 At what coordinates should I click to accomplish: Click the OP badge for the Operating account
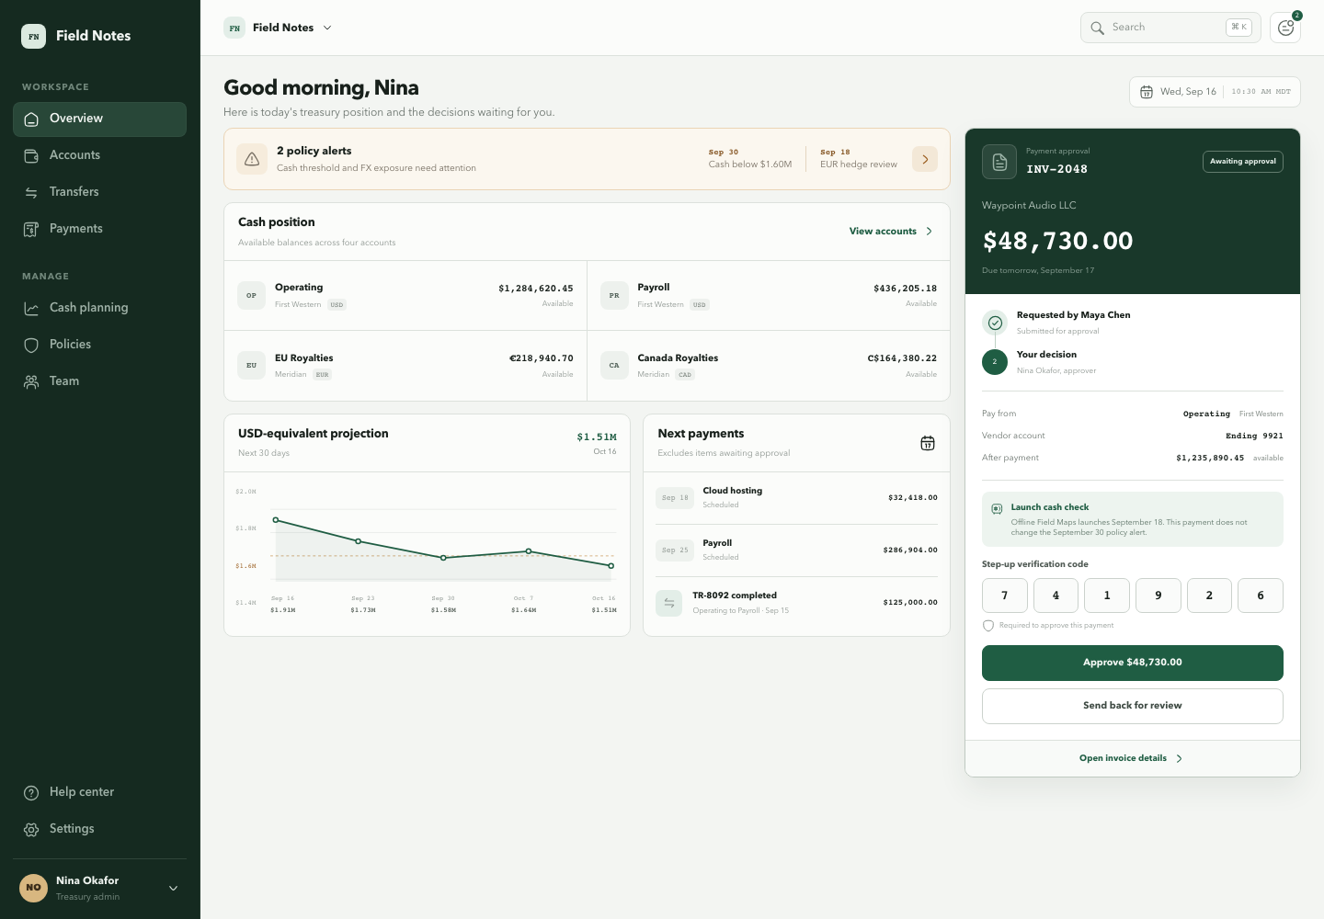[x=251, y=296]
